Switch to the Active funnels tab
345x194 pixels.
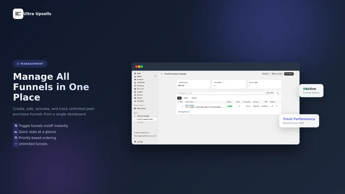pos(186,98)
